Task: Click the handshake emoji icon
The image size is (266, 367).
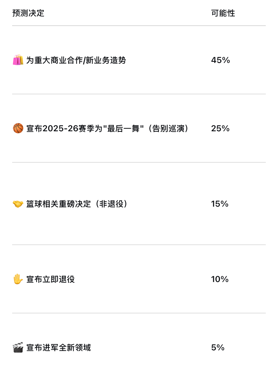Action: click(x=18, y=204)
